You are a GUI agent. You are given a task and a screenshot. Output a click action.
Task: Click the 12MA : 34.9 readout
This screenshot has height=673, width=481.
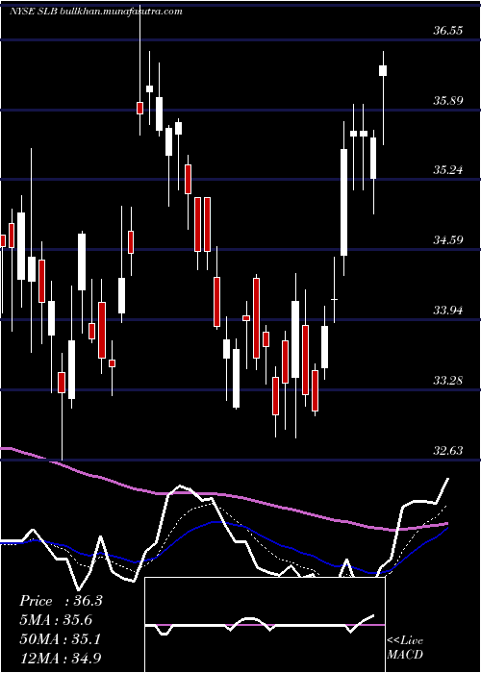[60, 658]
